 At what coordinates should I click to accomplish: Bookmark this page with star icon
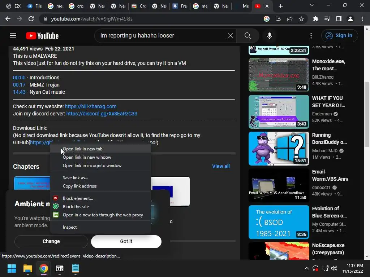click(301, 19)
